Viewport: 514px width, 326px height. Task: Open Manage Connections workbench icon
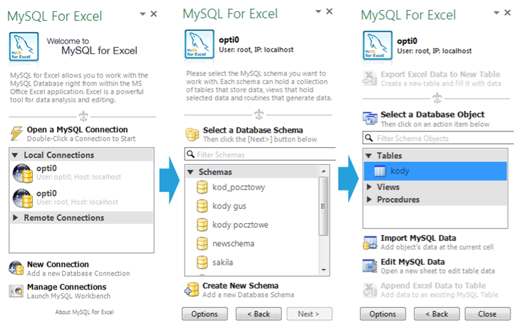point(17,291)
